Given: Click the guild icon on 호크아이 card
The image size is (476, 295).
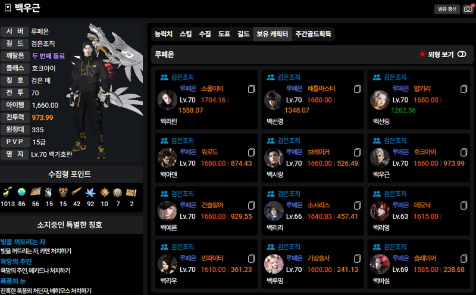Looking at the screenshot, I should pyautogui.click(x=377, y=141).
